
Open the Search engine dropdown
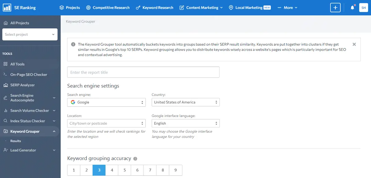tap(106, 102)
